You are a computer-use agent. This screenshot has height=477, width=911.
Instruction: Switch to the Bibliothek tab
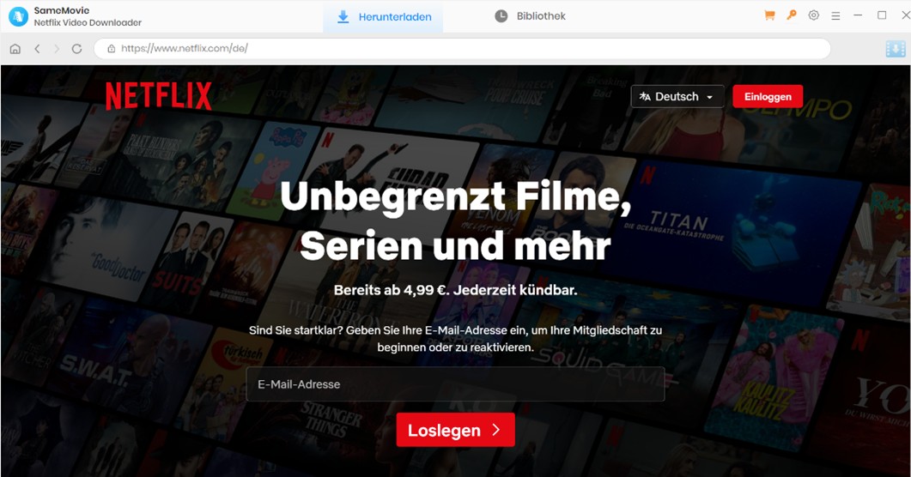[x=530, y=16]
